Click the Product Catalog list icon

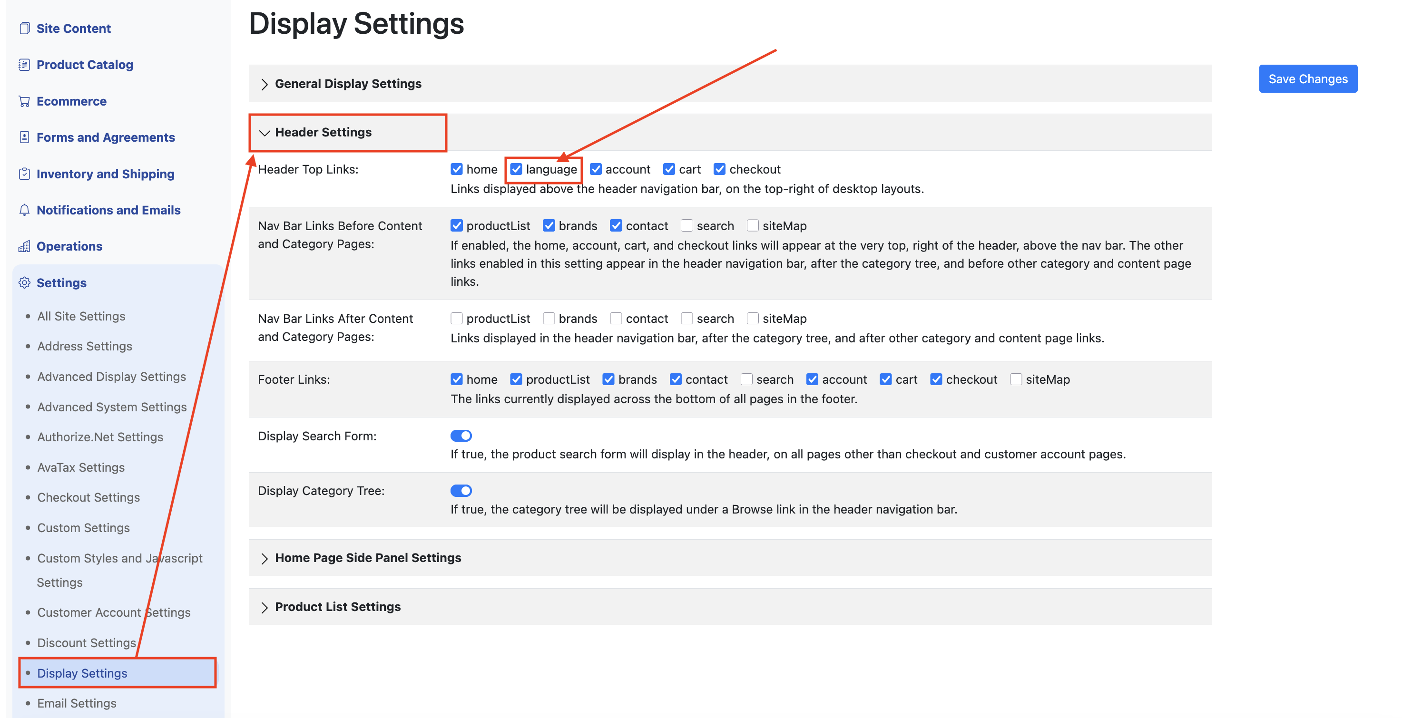[x=24, y=65]
